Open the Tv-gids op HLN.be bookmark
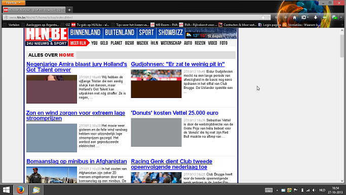 coord(90,25)
